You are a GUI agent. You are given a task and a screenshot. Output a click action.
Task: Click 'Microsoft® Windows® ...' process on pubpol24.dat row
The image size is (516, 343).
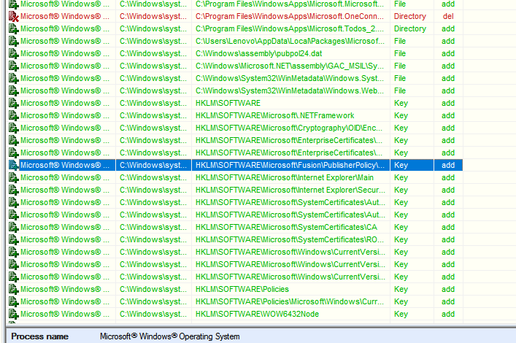pyautogui.click(x=65, y=53)
